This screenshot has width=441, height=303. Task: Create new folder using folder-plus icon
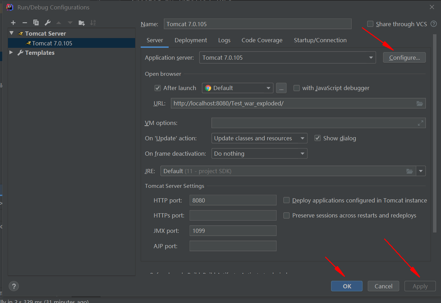click(81, 23)
